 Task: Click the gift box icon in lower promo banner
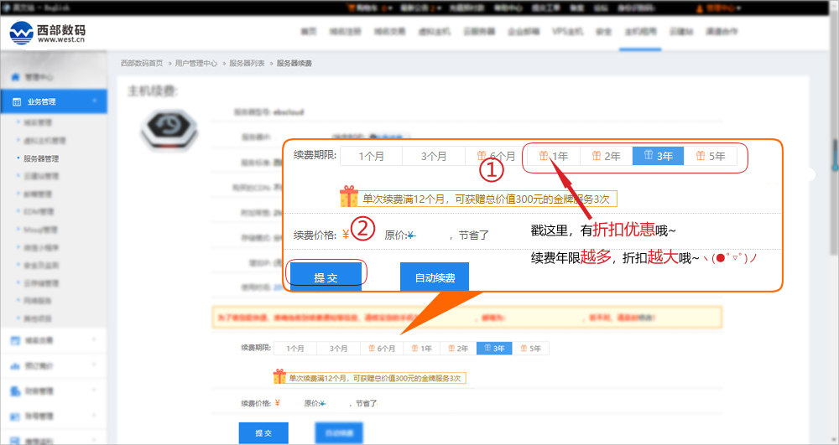[279, 377]
